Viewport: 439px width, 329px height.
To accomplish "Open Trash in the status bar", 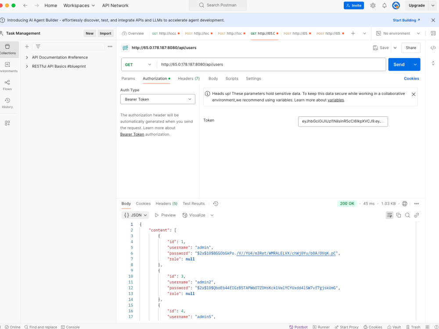I will (413, 327).
